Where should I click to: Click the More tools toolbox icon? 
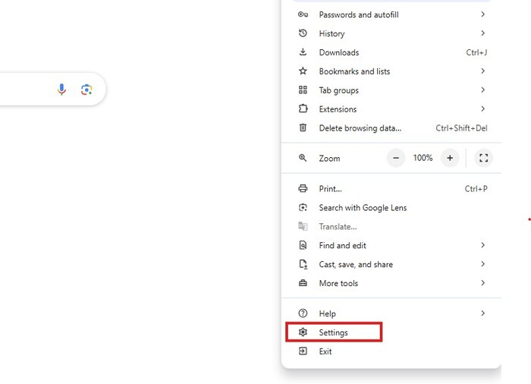tap(303, 283)
